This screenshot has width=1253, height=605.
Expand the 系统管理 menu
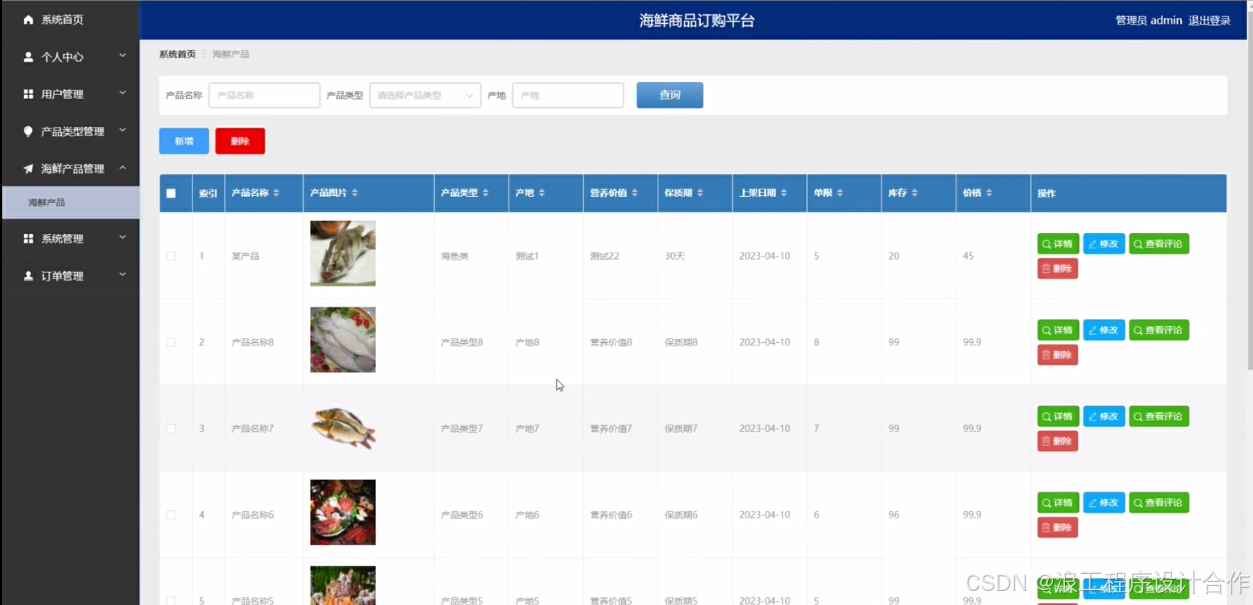[x=71, y=238]
